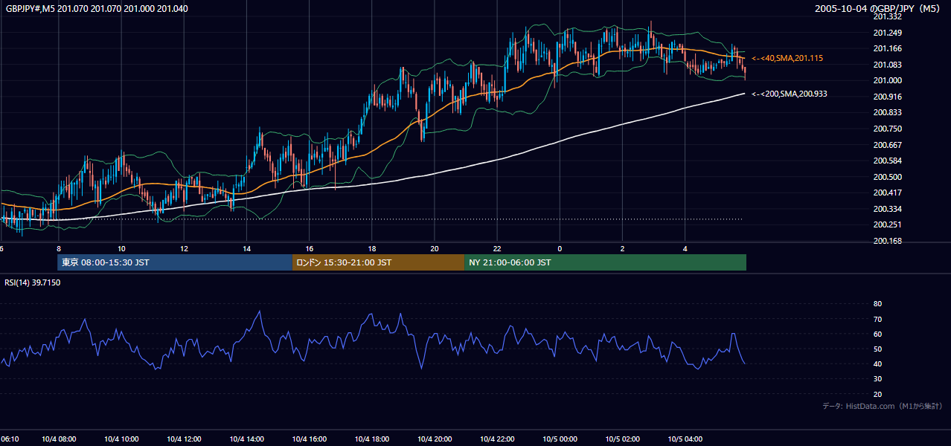Viewport: 951px width, 446px height.
Task: Click RSI axis level 20
Action: (877, 394)
